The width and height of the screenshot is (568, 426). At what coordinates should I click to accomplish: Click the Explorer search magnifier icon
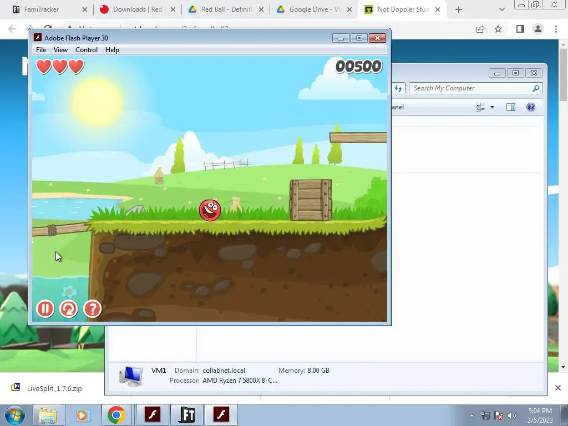click(x=536, y=88)
